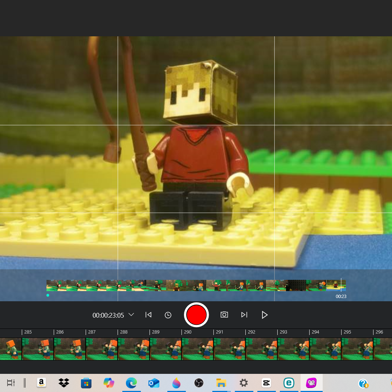Click the red record capture button

[196, 315]
